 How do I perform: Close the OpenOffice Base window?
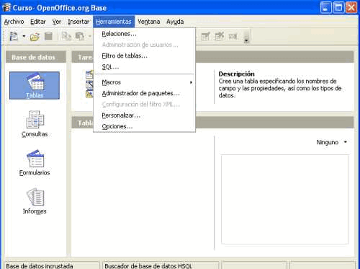[x=351, y=8]
